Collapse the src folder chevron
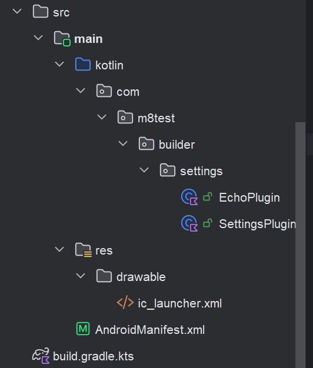The width and height of the screenshot is (313, 368). (x=17, y=11)
